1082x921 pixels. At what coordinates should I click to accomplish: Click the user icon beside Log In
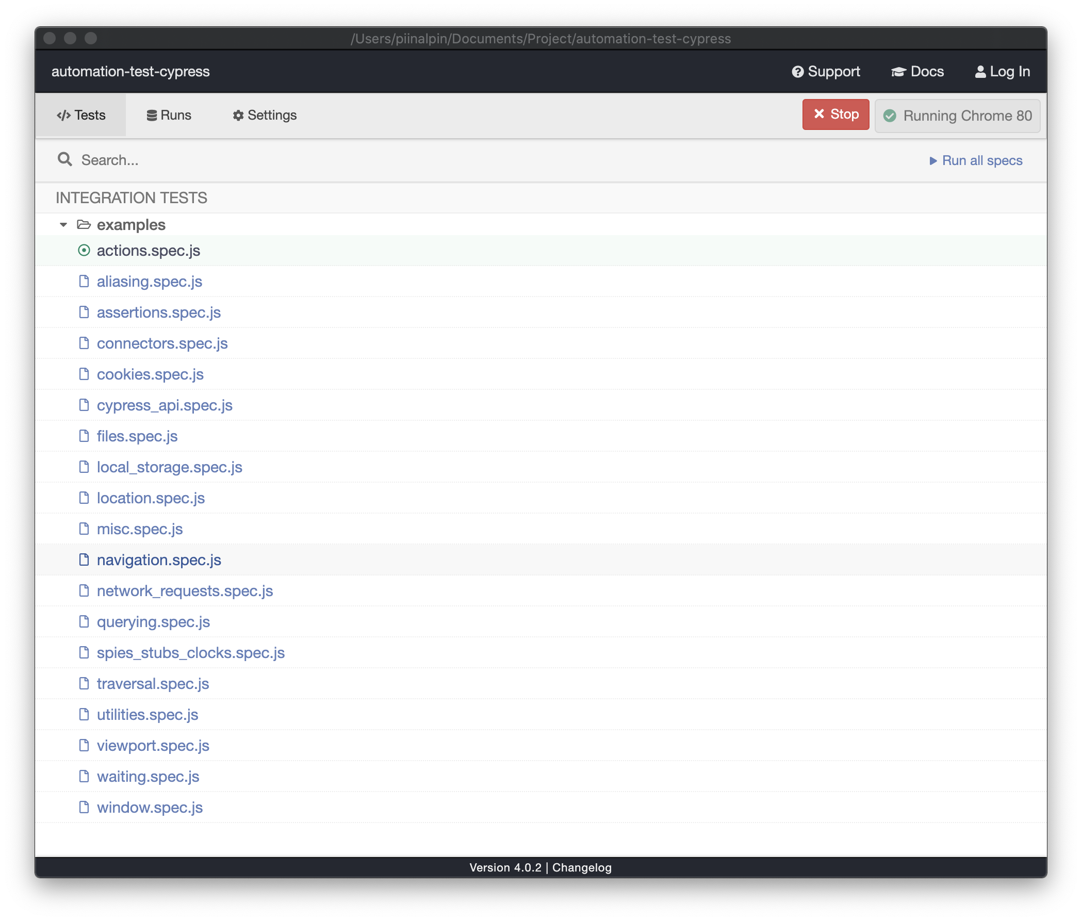(x=980, y=72)
